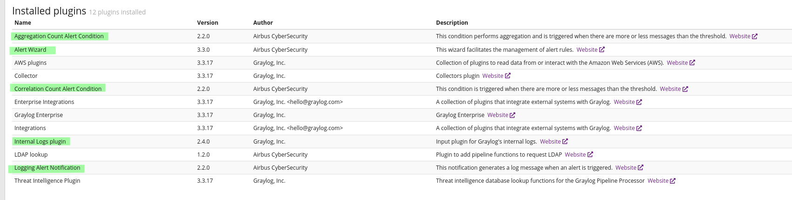The image size is (792, 200).
Task: Select the Internal Logs plugin name
Action: pos(40,141)
